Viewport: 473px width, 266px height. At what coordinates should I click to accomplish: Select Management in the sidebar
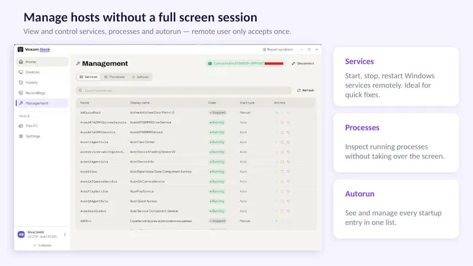click(42, 103)
